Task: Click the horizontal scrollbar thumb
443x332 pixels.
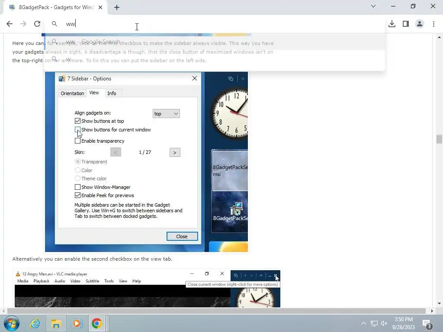Action: (216, 311)
